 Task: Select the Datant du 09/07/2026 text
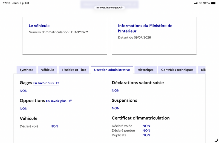point(134,38)
